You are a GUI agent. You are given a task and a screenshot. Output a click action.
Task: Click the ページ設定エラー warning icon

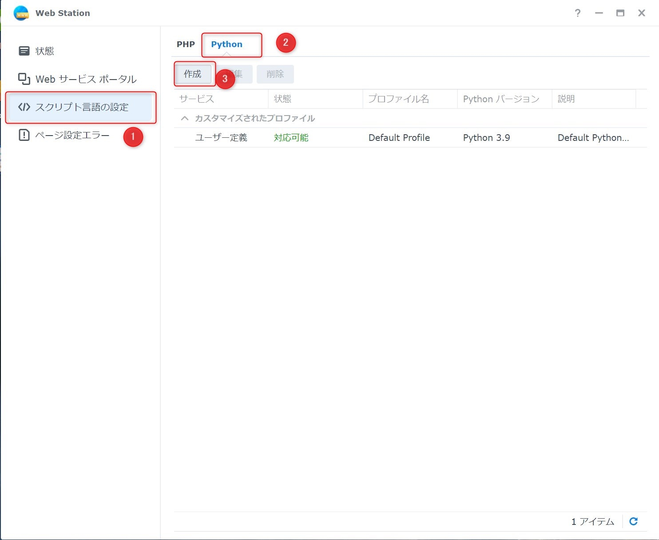pyautogui.click(x=24, y=135)
